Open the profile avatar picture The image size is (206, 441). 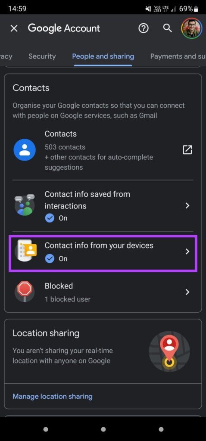coord(192,28)
